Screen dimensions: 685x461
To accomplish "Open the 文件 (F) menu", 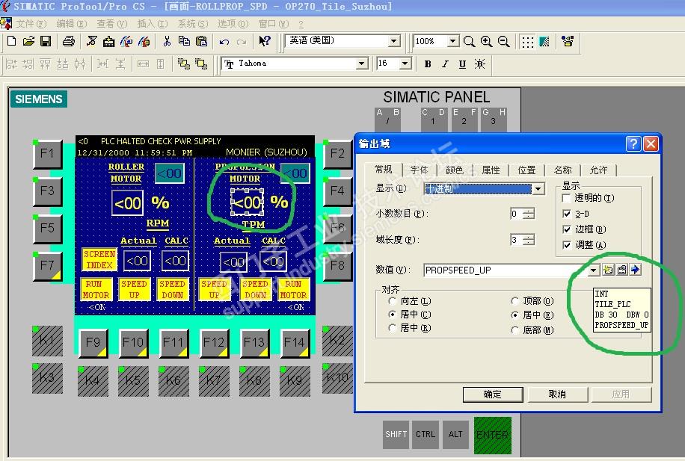I will [31, 24].
